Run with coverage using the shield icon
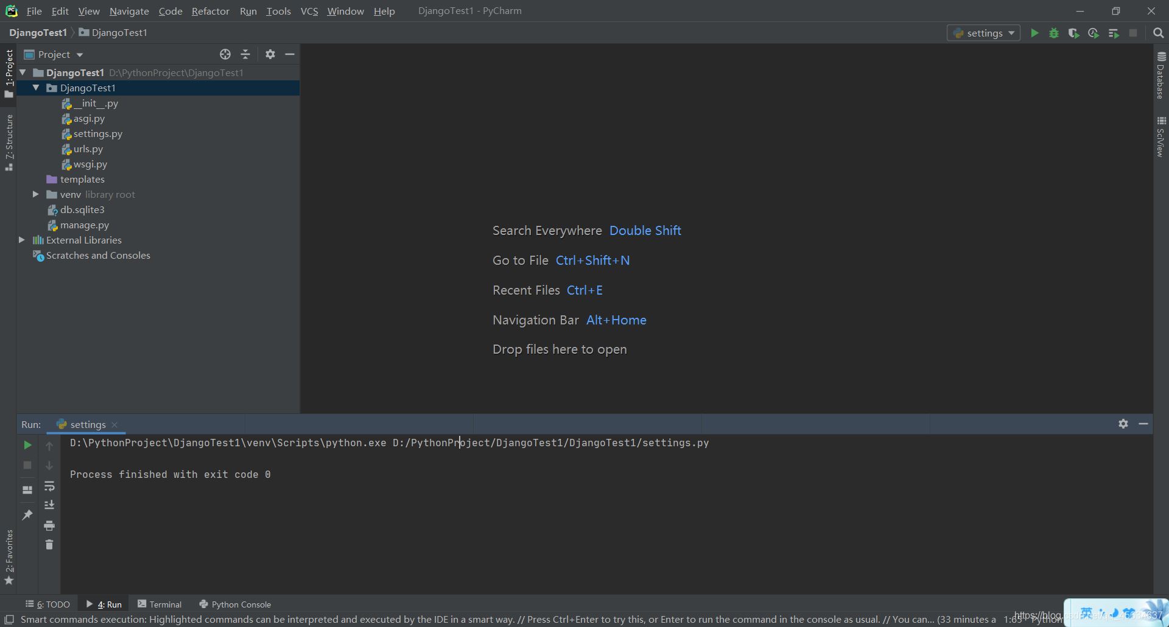The width and height of the screenshot is (1169, 627). [x=1073, y=33]
